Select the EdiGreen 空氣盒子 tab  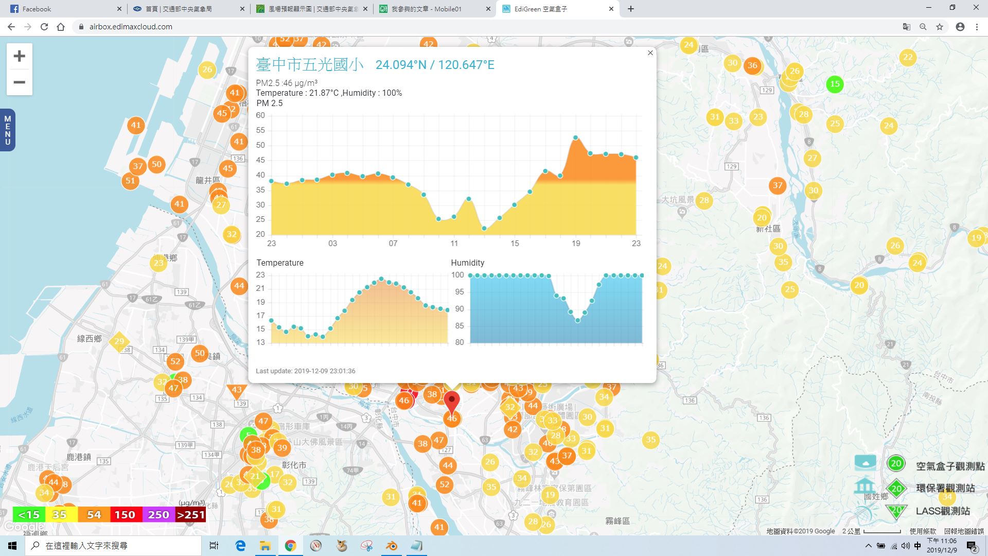[558, 9]
